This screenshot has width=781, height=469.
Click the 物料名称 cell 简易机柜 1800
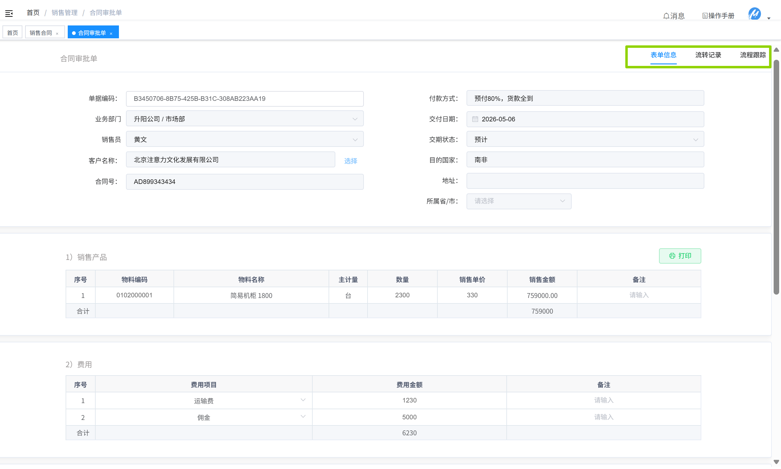pos(251,296)
